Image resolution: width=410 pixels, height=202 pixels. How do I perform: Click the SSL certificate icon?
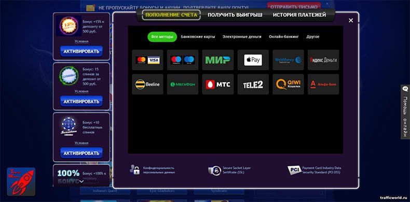coord(215,170)
